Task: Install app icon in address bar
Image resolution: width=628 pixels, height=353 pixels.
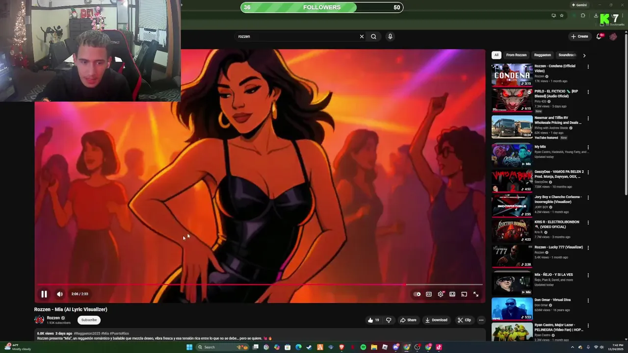Action: click(554, 16)
